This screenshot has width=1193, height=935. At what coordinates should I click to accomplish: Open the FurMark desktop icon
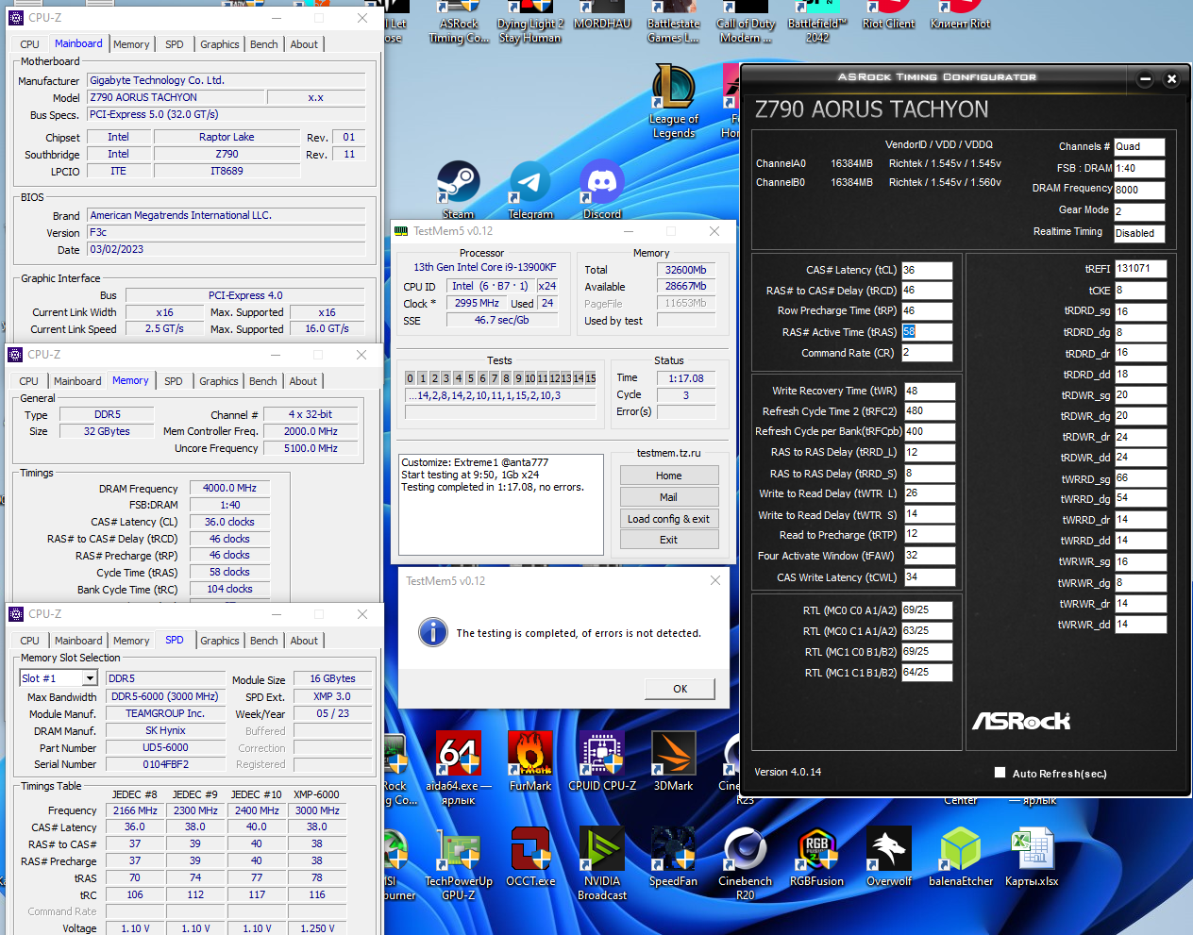click(529, 761)
